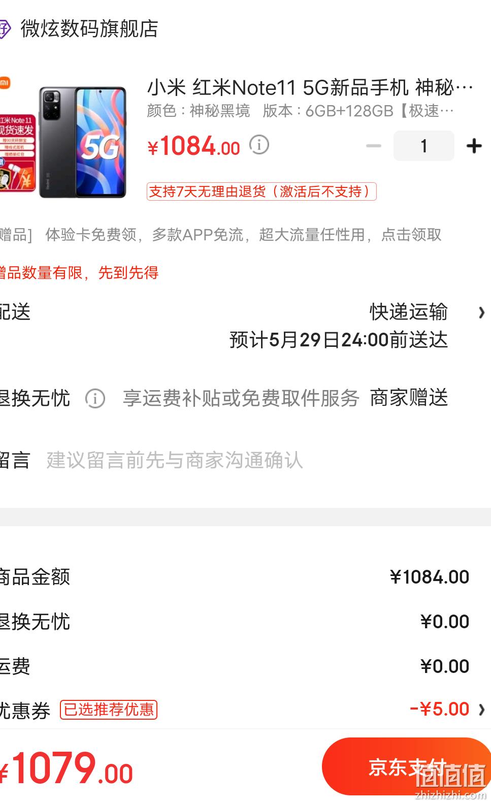Image resolution: width=491 pixels, height=804 pixels.
Task: Select the 颜色 神秘黑境 version details line
Action: click(x=301, y=111)
